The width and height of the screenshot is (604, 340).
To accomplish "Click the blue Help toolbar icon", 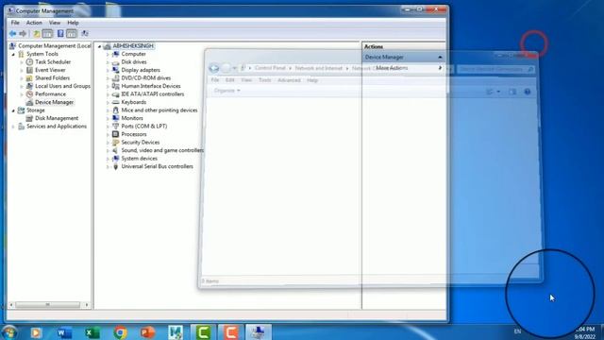I will [60, 34].
